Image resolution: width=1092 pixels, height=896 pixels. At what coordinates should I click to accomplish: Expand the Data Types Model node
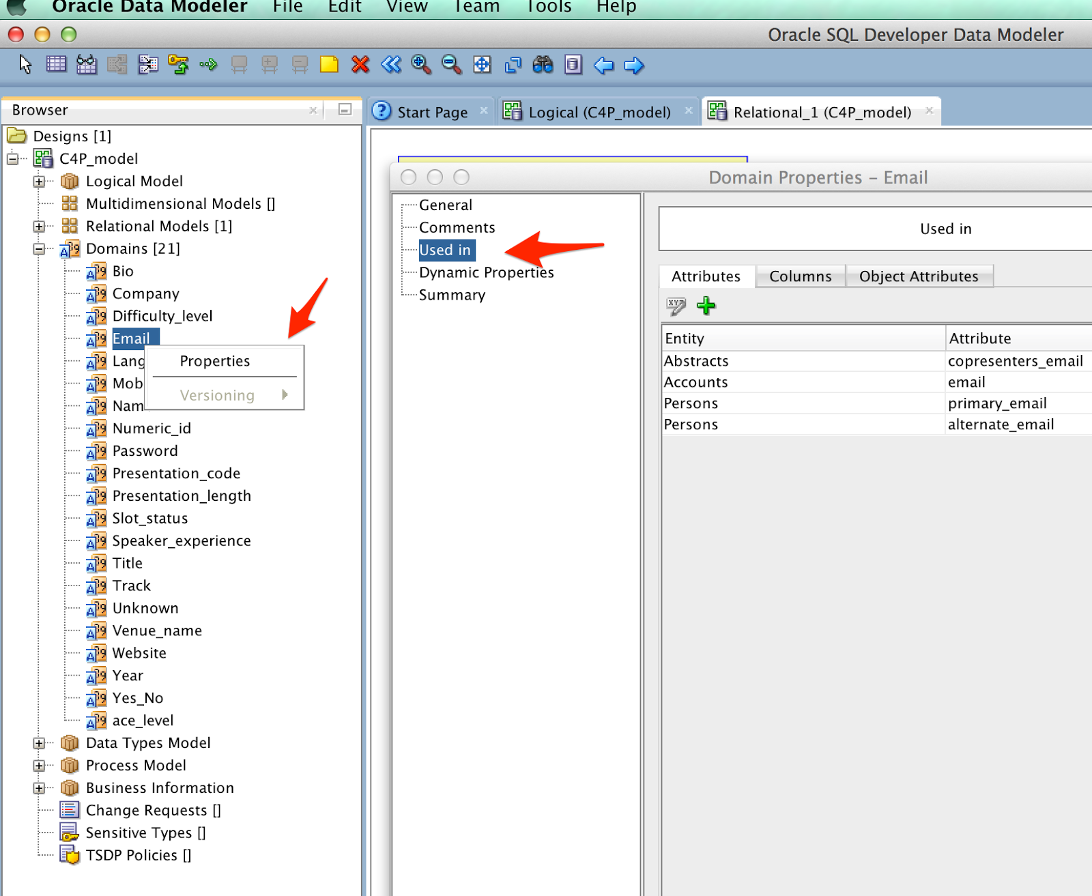tap(39, 743)
